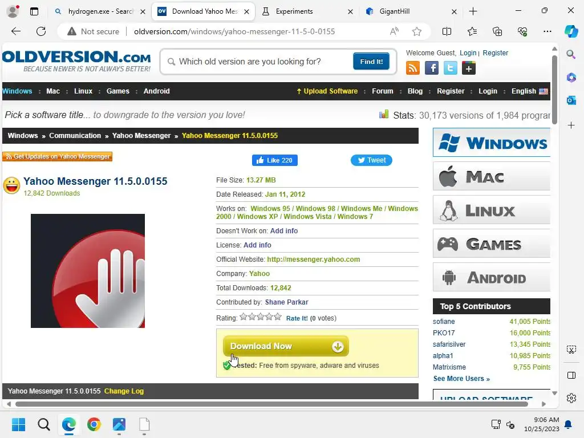Click the fifth rating star
The width and height of the screenshot is (584, 438).
278,317
